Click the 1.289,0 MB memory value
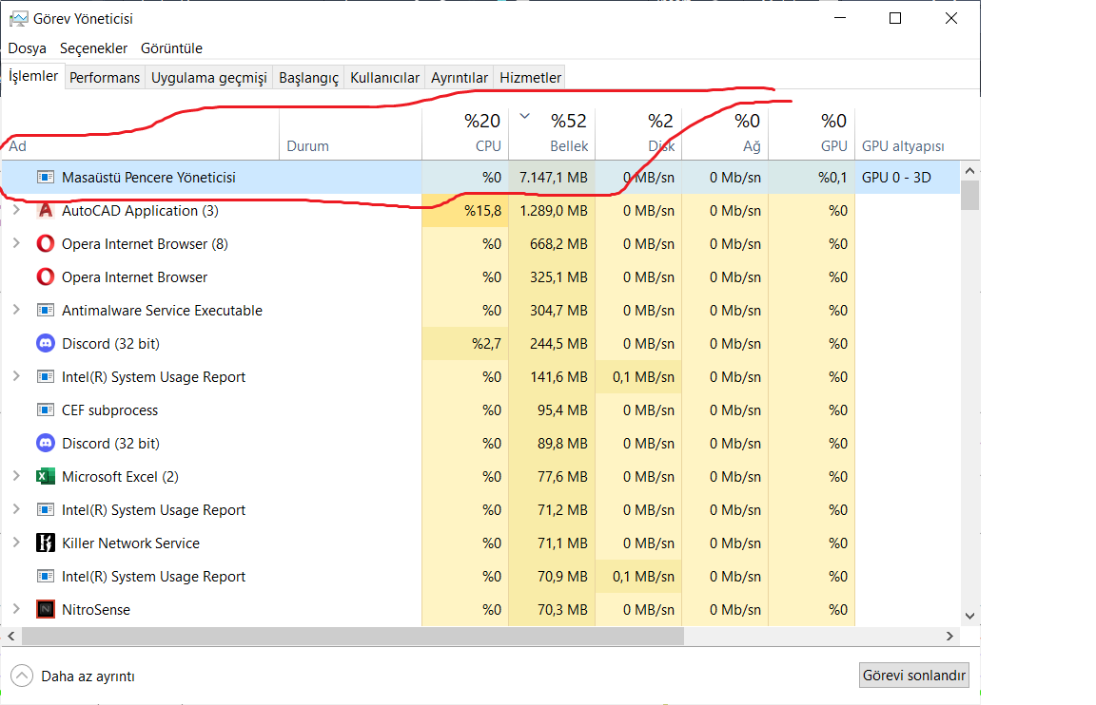Screen dimensions: 1096x705 [554, 211]
